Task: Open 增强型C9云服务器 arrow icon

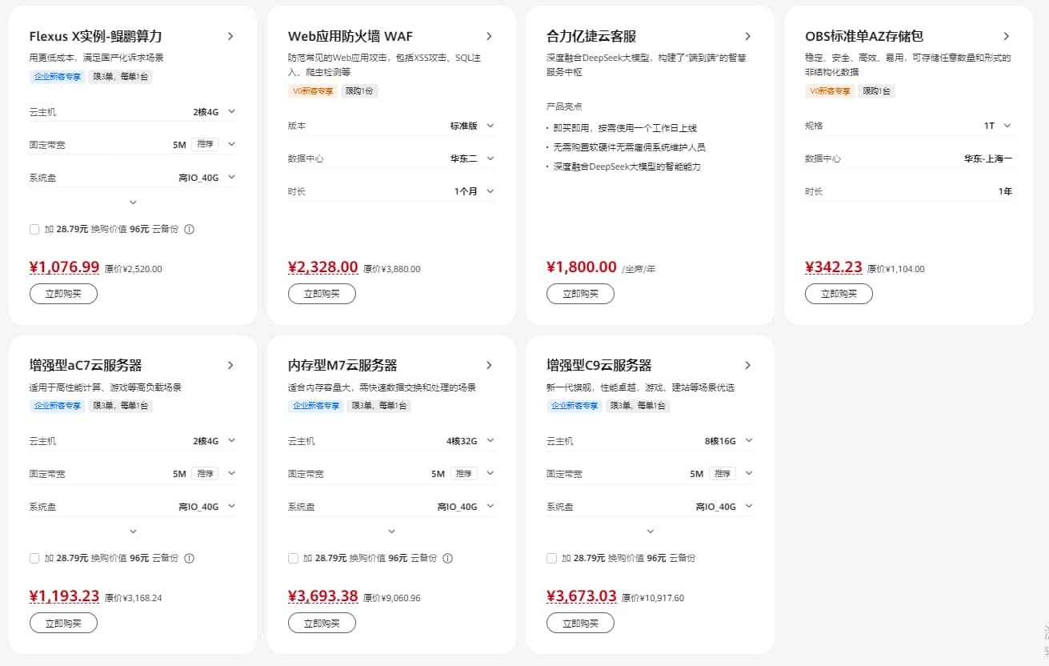Action: [747, 365]
